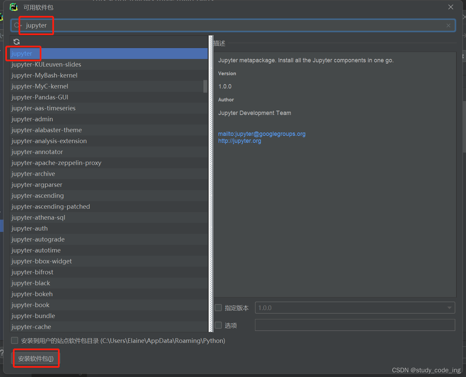Select jupyter-autotime in the list

[109, 250]
